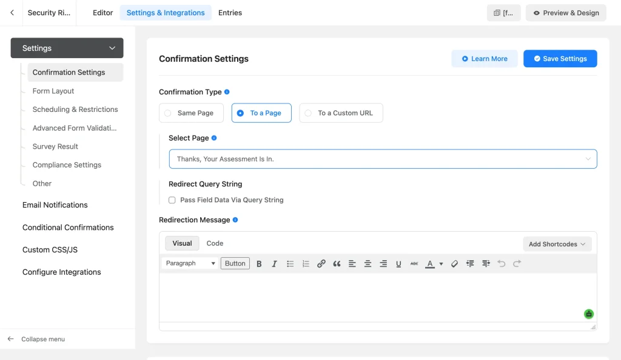
Task: Redo the last edit
Action: pyautogui.click(x=517, y=264)
